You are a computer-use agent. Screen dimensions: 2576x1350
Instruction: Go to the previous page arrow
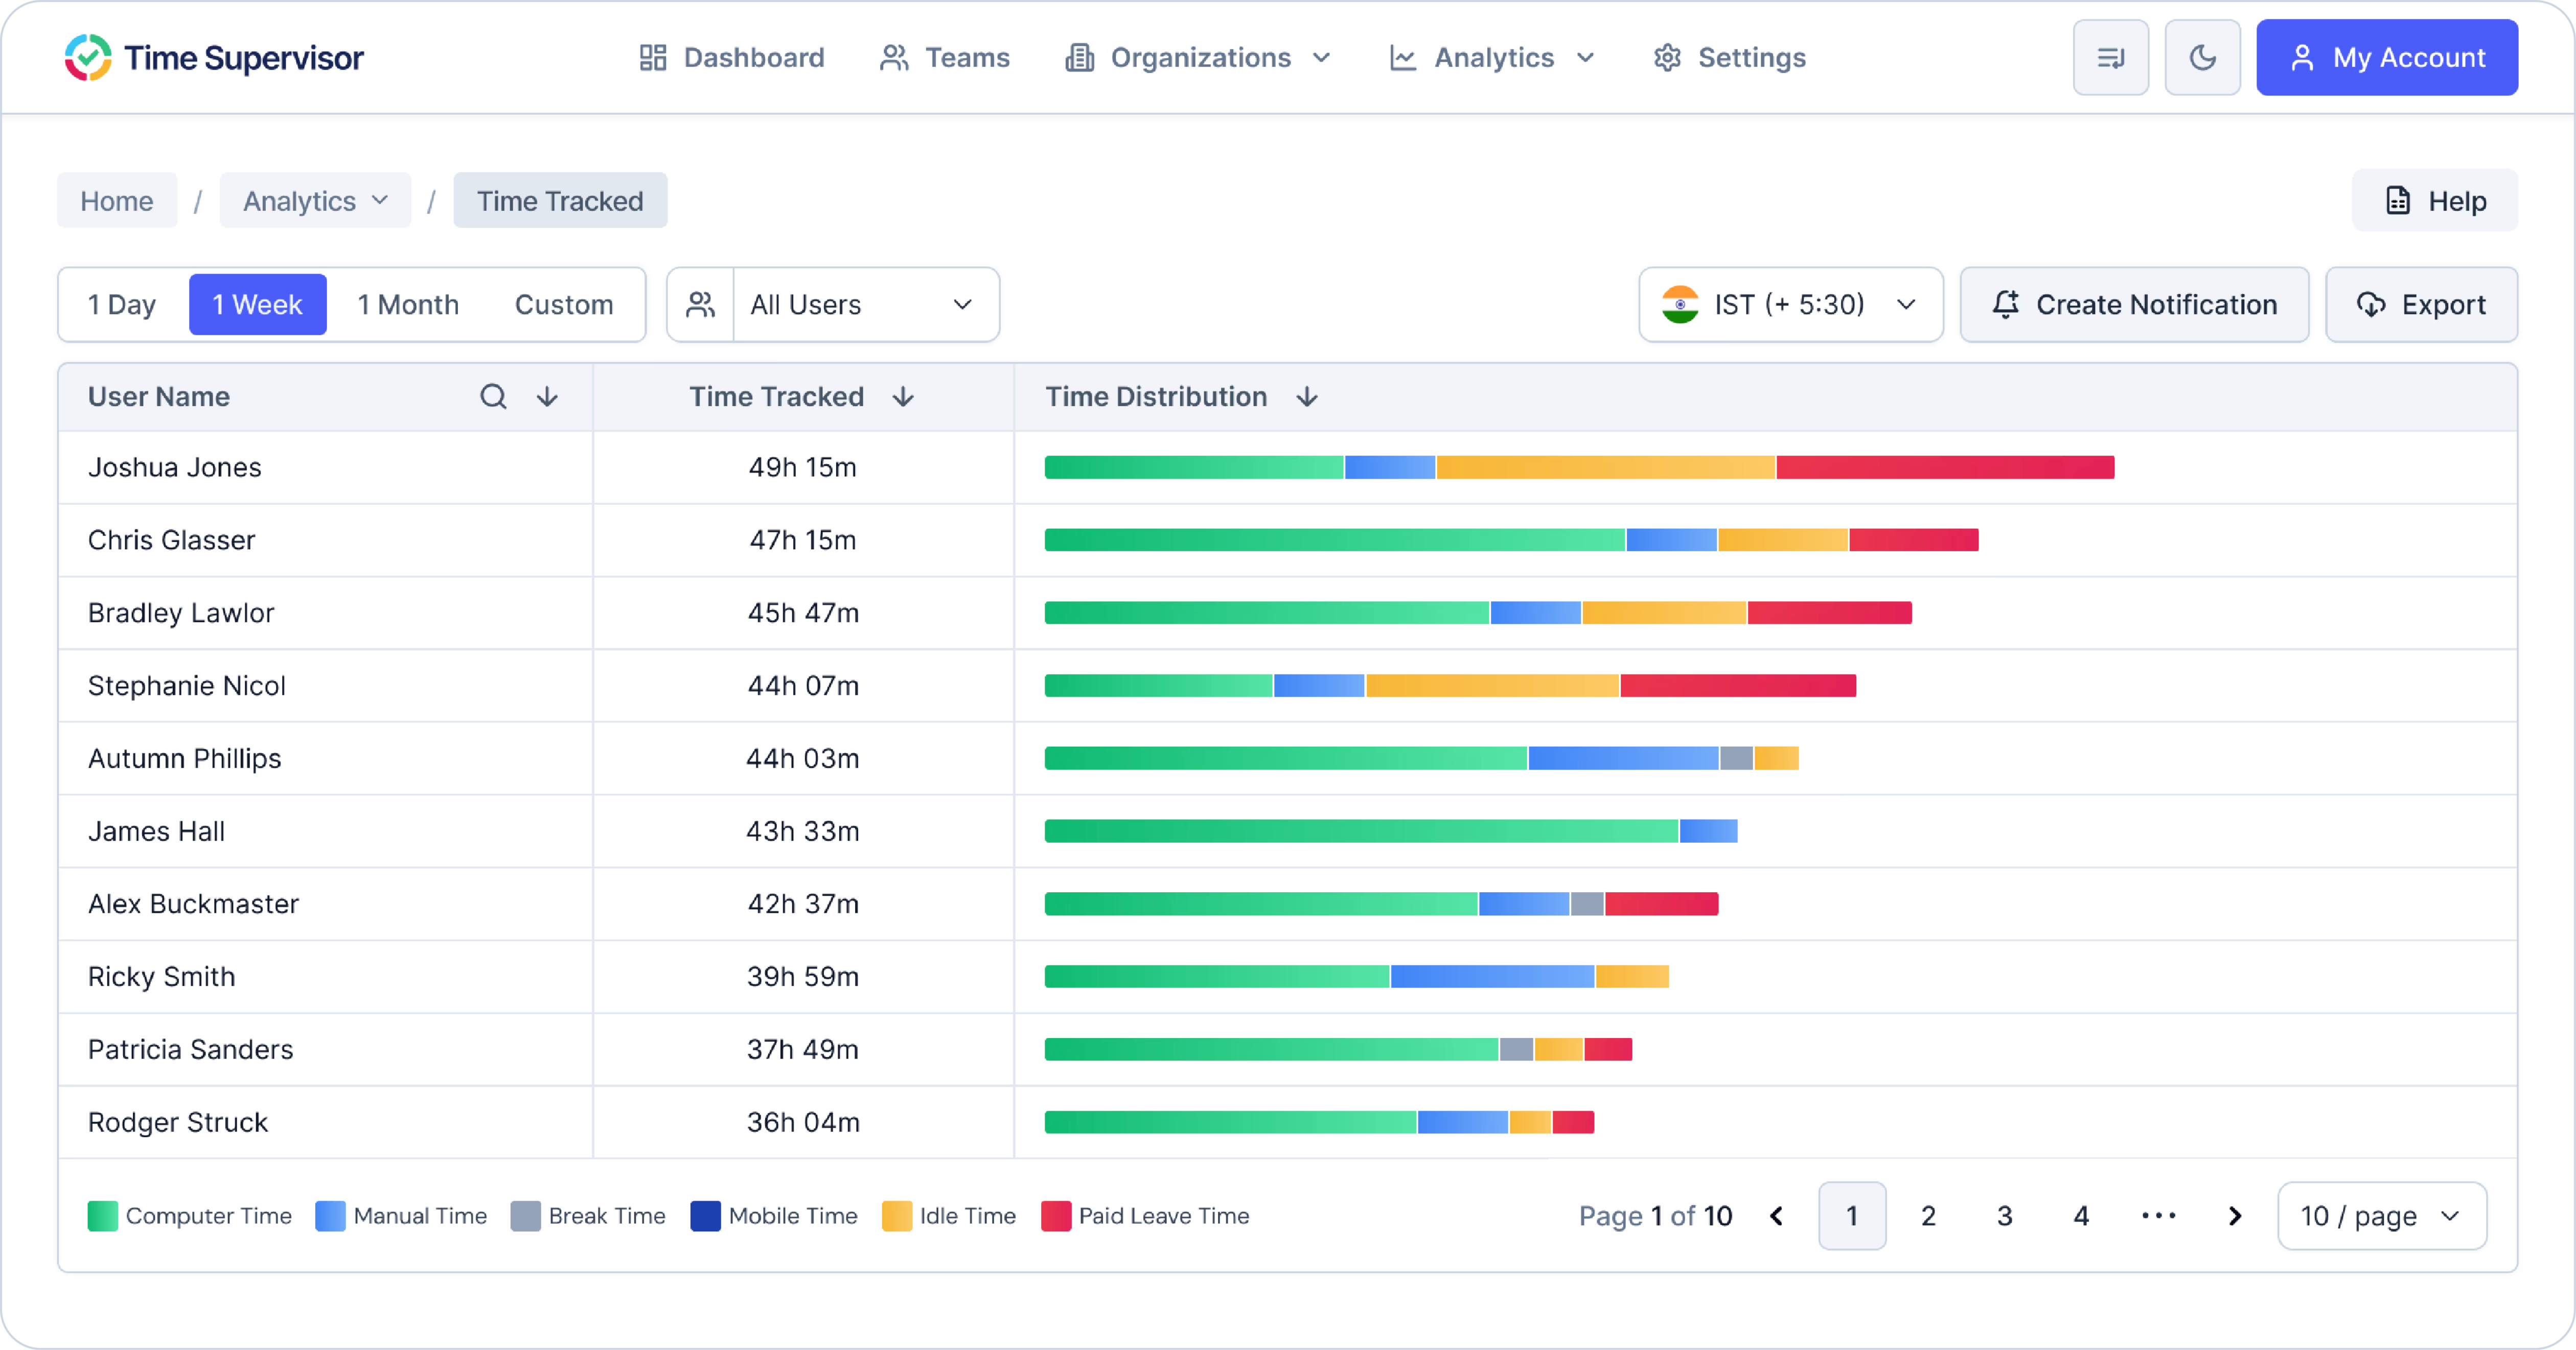[x=1777, y=1216]
